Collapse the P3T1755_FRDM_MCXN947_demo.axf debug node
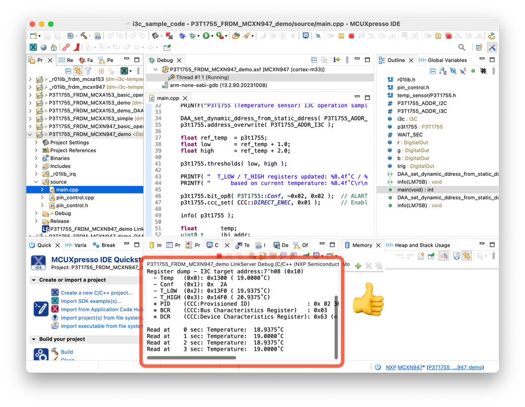The height and width of the screenshot is (407, 525). pos(156,69)
